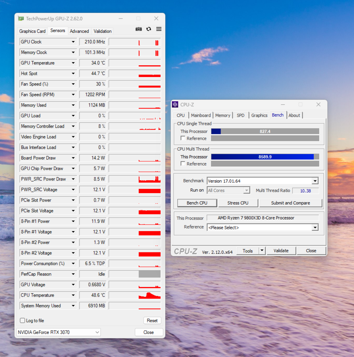Open the Tools dropdown arrow in CPU-Z
Image resolution: width=354 pixels, height=357 pixels.
(262, 251)
